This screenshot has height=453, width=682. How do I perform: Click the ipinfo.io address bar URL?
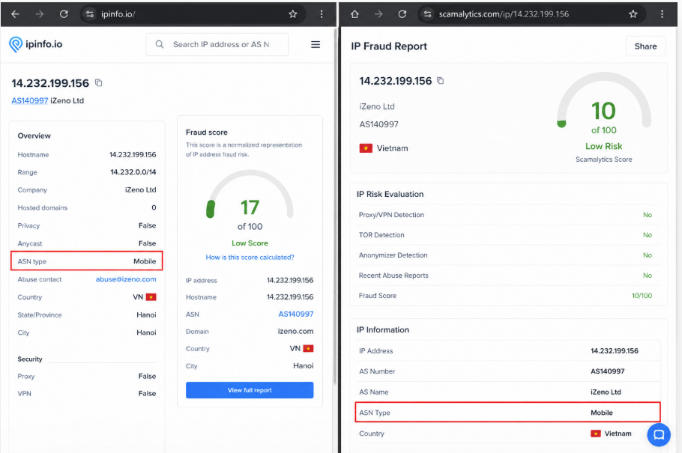tap(118, 14)
